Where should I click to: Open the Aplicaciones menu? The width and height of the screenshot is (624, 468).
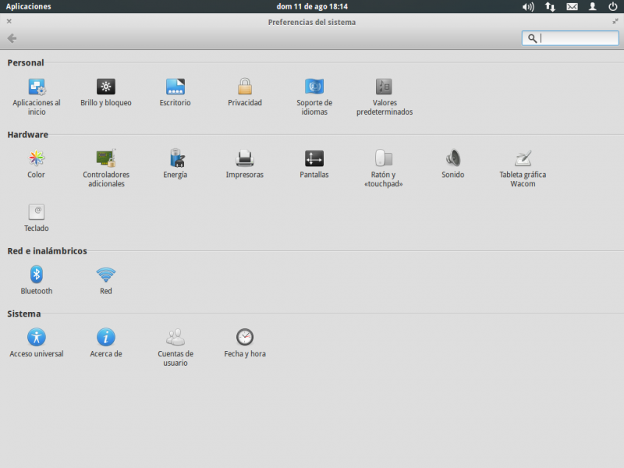29,6
